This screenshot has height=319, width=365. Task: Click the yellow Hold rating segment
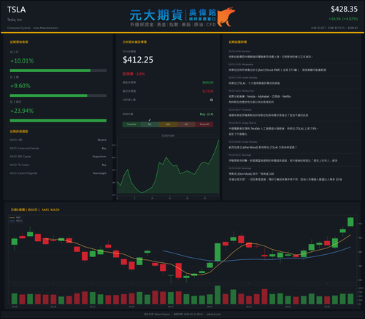tap(168, 125)
